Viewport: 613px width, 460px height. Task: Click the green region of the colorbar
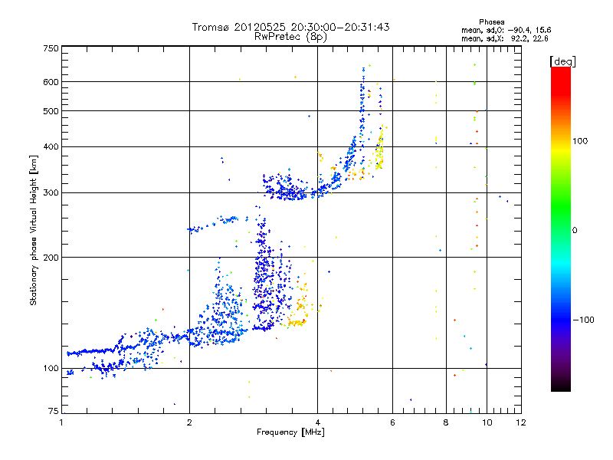coord(561,207)
